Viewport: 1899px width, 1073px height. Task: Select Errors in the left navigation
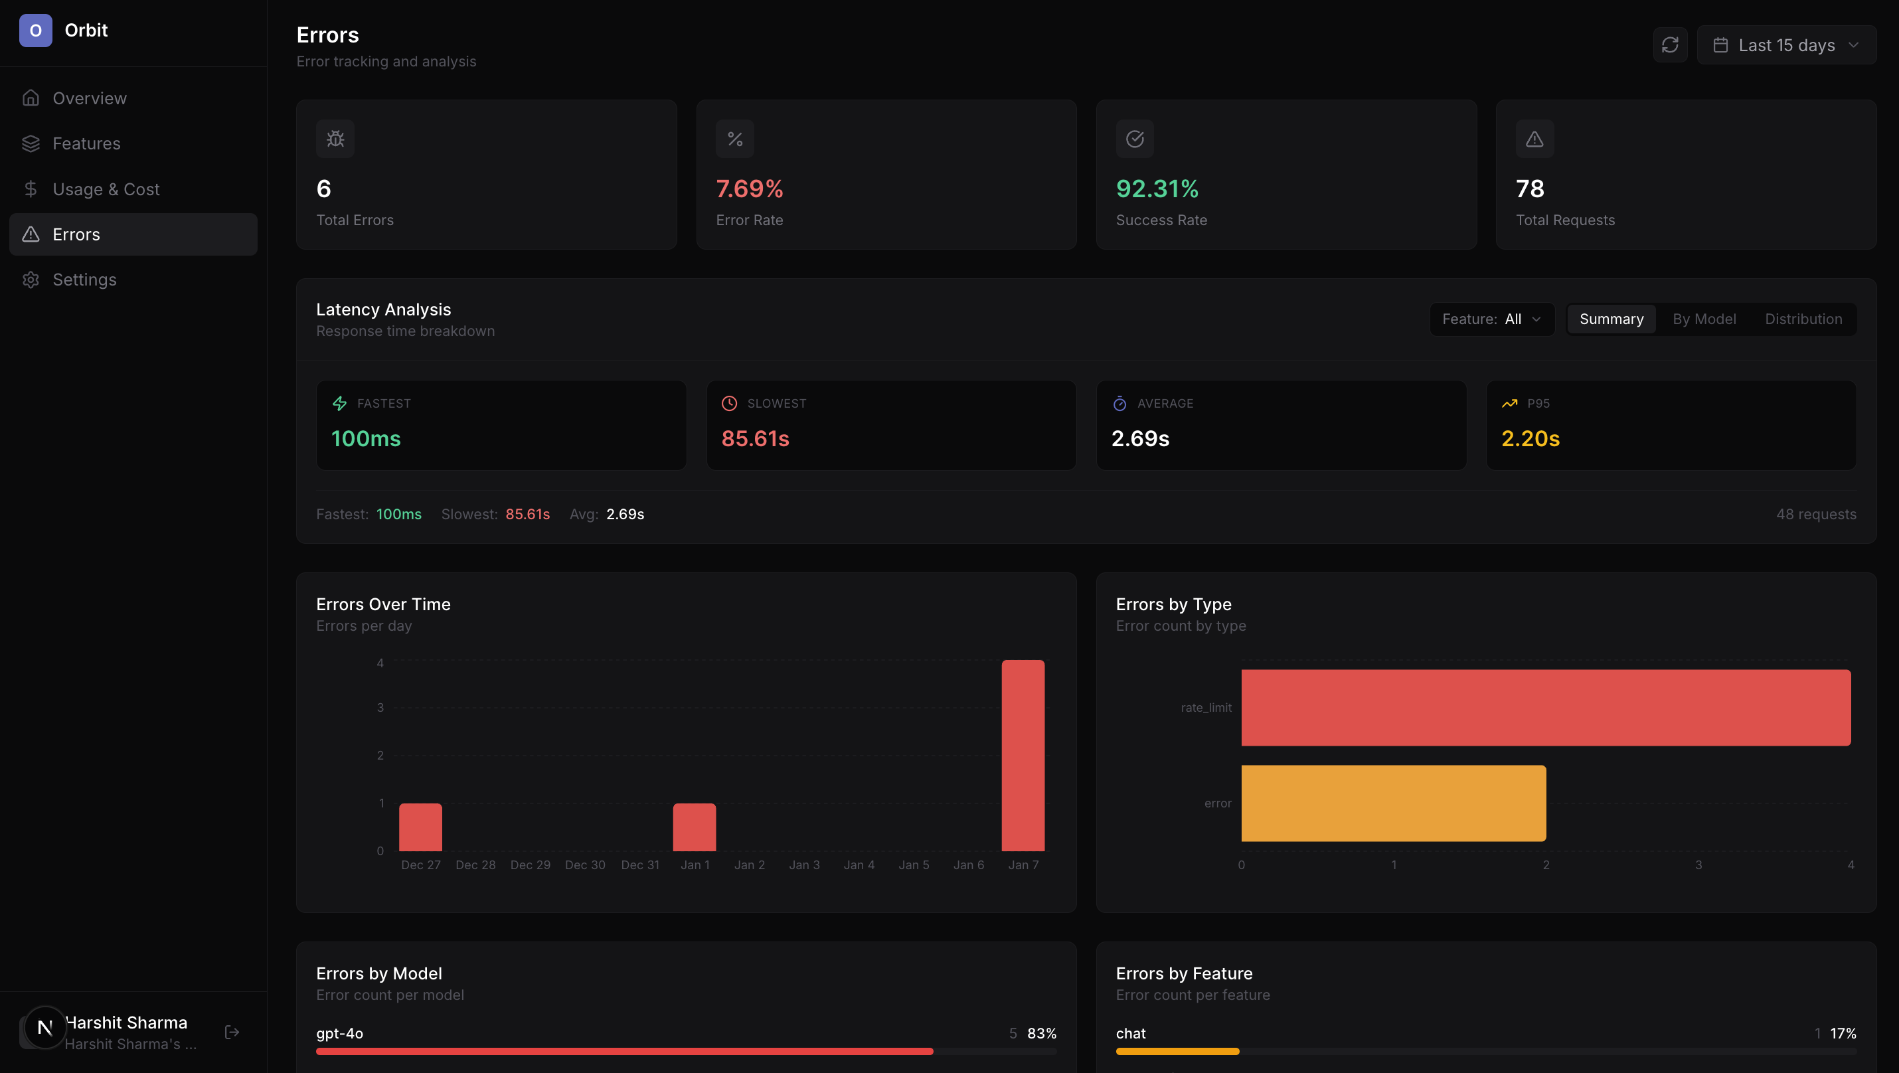point(76,234)
